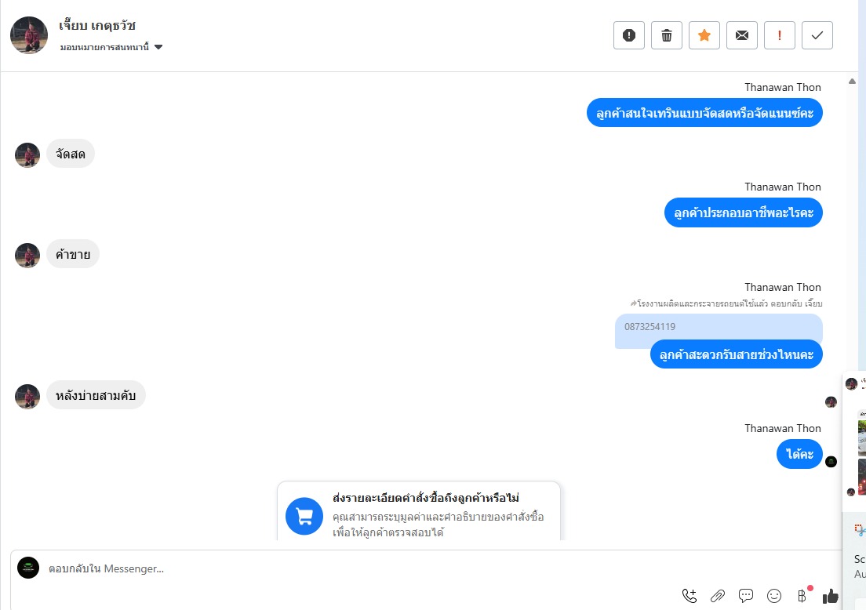Click the quoted reply 0873254119 message
This screenshot has height=610, width=866.
click(719, 327)
